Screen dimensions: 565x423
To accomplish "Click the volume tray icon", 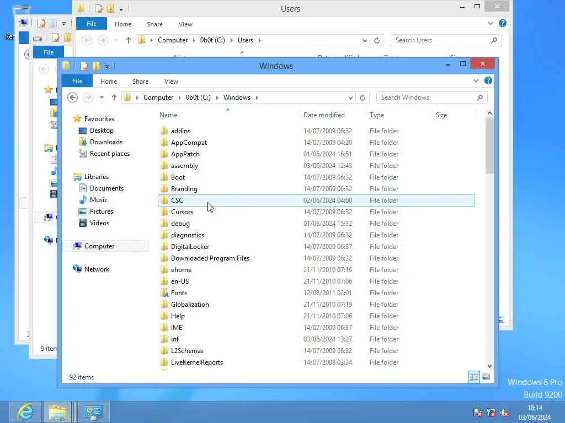I will 504,412.
